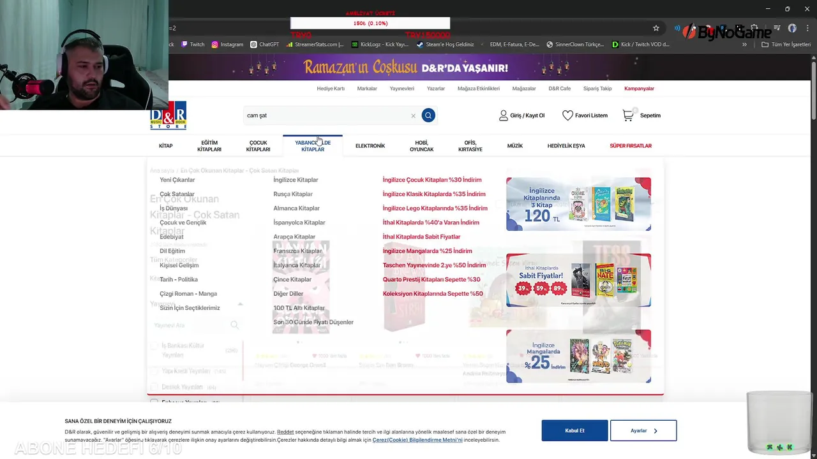
Task: Open the EĞİTİM KİTAPLARI category menu
Action: pos(209,146)
